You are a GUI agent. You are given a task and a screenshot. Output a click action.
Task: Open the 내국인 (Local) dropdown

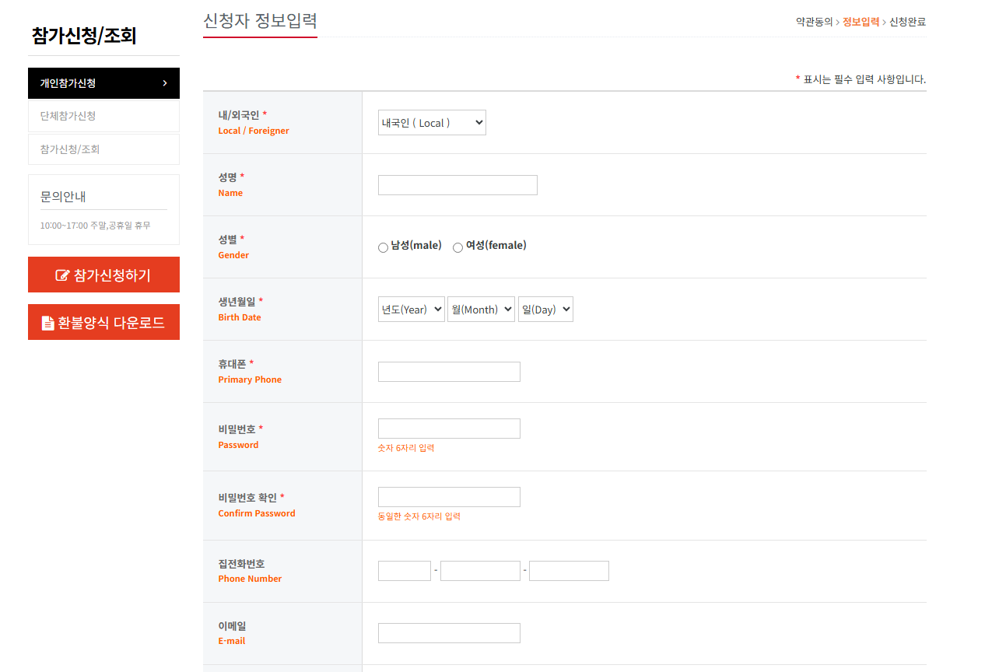click(x=432, y=122)
